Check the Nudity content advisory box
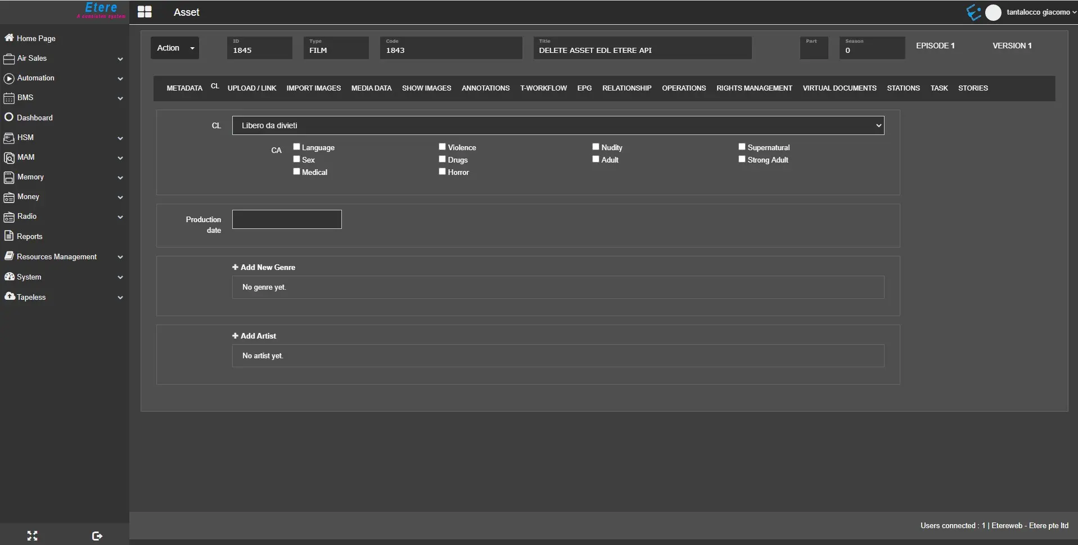 pyautogui.click(x=596, y=147)
